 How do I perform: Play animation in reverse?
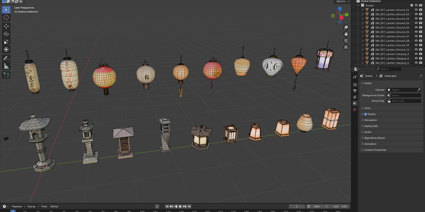pos(176,206)
